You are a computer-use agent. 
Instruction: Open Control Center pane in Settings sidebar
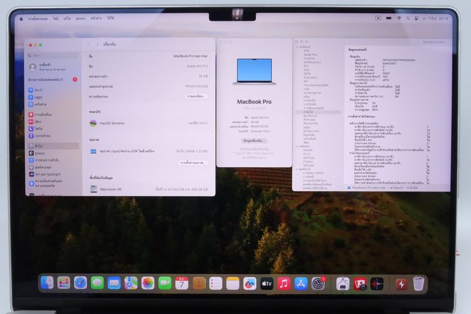tap(53, 167)
